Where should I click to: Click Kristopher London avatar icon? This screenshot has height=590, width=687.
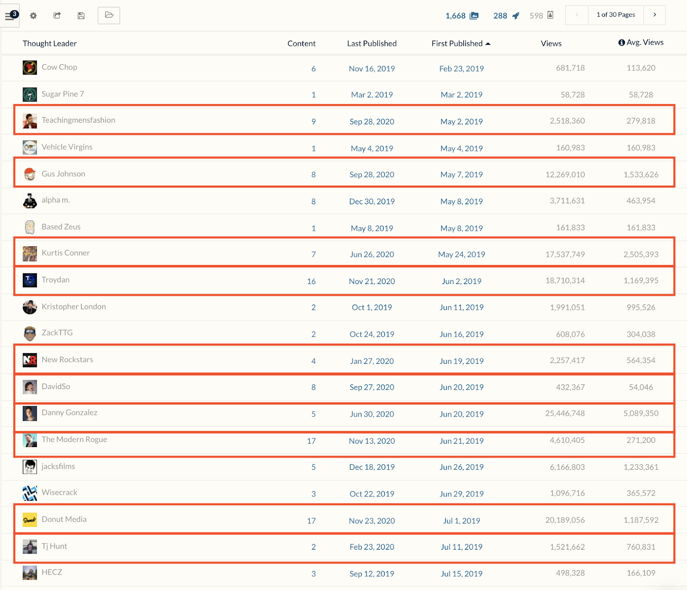[x=30, y=307]
